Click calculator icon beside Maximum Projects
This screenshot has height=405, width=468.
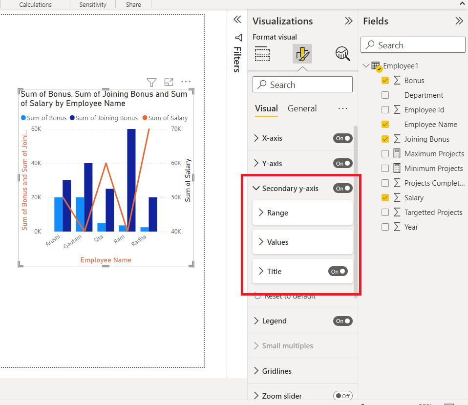pos(397,154)
